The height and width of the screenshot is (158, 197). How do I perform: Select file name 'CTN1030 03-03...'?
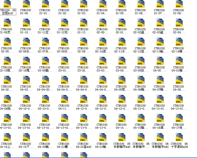[x=102, y=69]
